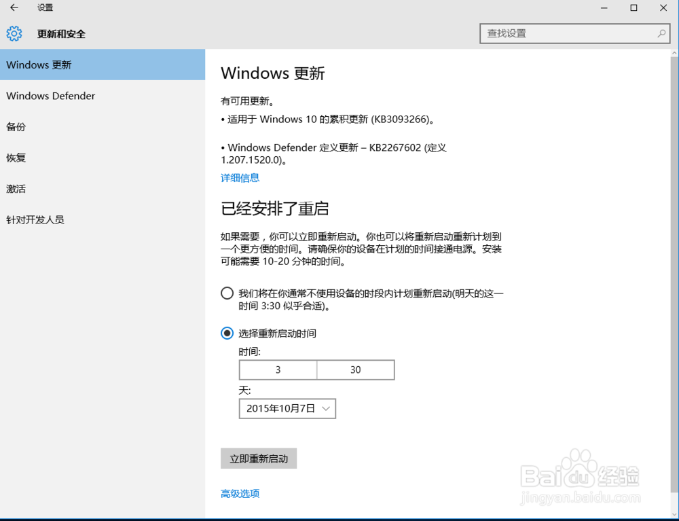
Task: Click the vertical scrollbar thumb
Action: (675, 273)
